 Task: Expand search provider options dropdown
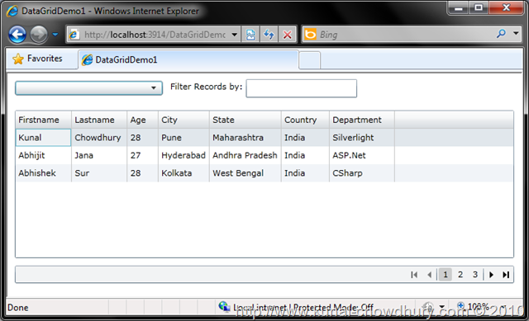coord(516,34)
